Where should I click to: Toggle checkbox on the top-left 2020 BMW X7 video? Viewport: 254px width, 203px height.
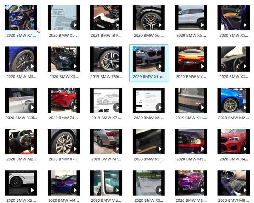pyautogui.click(x=7, y=7)
